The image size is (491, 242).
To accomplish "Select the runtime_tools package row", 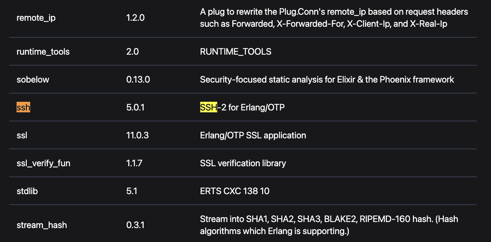I will (243, 52).
